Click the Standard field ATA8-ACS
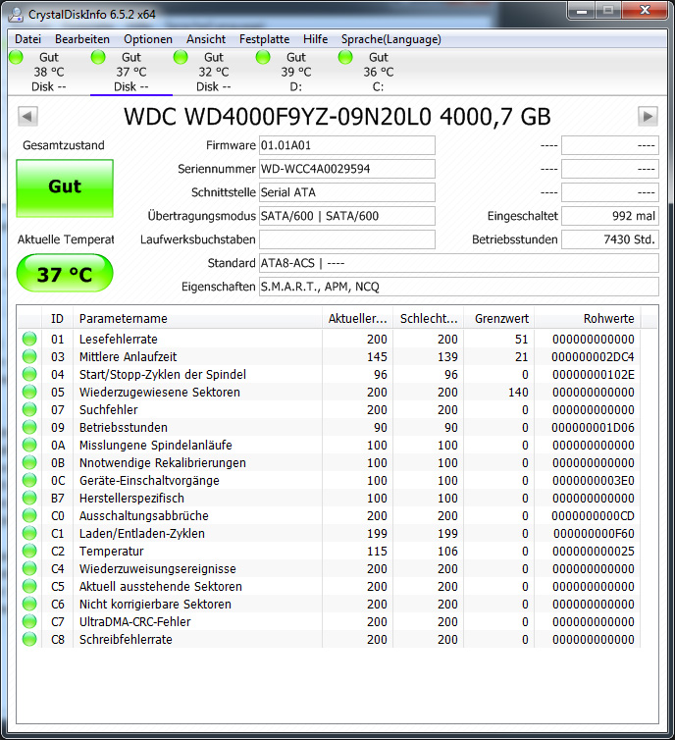 [x=458, y=263]
